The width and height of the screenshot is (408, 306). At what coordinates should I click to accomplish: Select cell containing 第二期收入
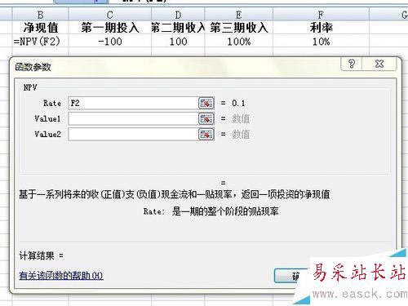[178, 28]
